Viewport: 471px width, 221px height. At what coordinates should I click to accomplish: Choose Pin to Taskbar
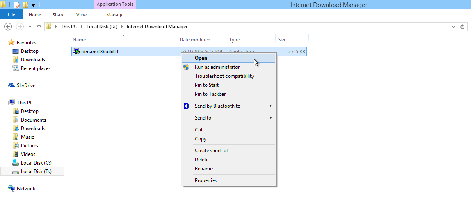pyautogui.click(x=228, y=94)
